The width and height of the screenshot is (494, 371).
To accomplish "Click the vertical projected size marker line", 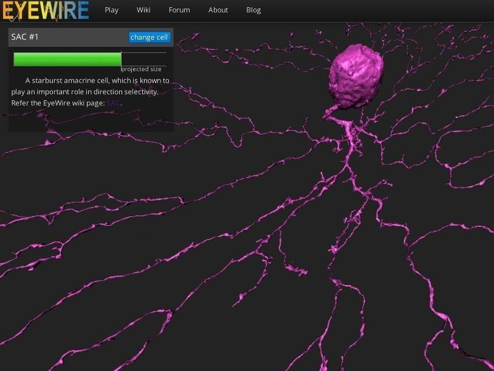I will (122, 59).
